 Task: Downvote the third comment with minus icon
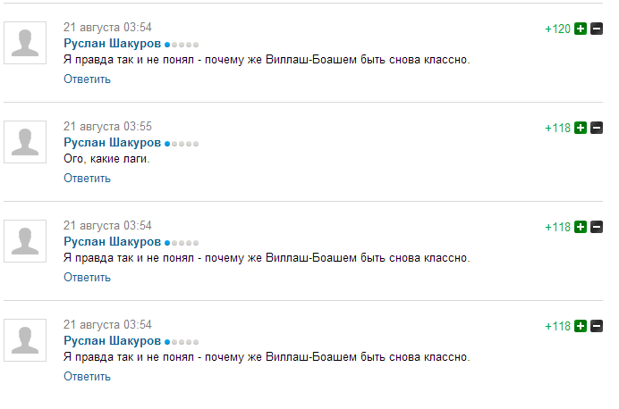pos(597,227)
